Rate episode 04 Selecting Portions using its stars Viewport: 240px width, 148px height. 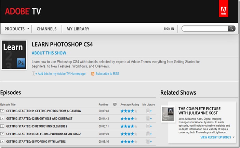tap(129, 134)
